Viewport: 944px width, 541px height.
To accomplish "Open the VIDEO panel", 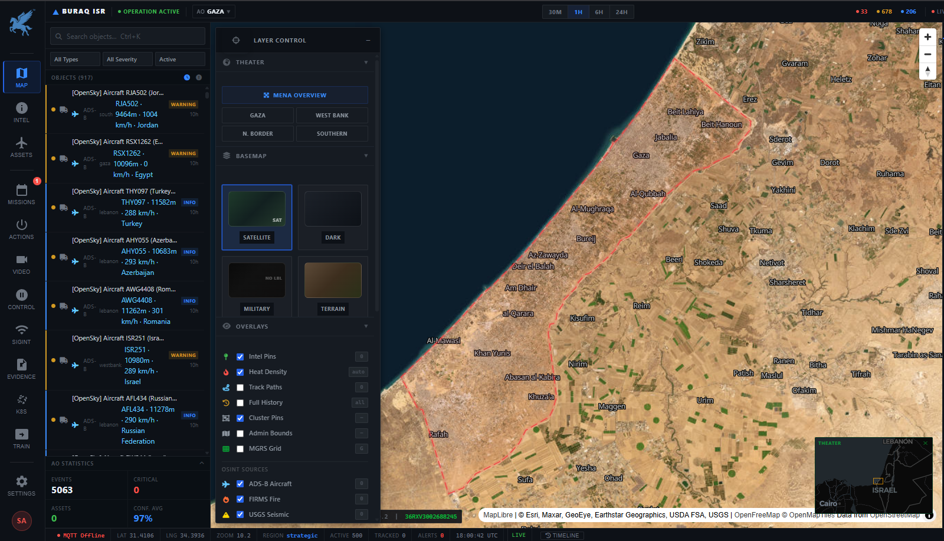I will 21,264.
